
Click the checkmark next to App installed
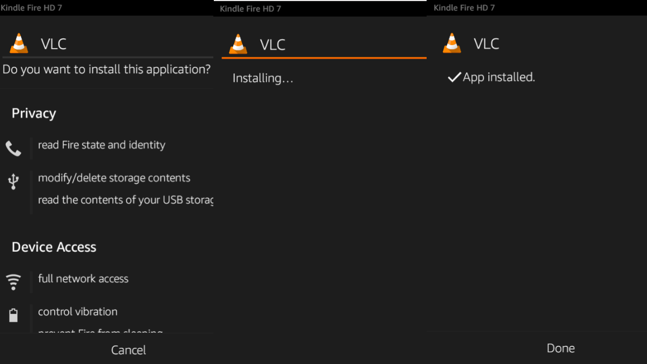click(x=454, y=77)
